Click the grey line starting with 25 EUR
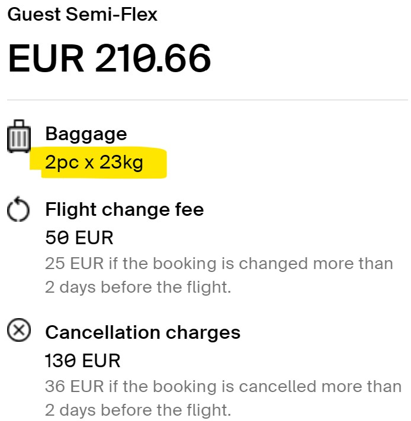The image size is (411, 421). 219,263
